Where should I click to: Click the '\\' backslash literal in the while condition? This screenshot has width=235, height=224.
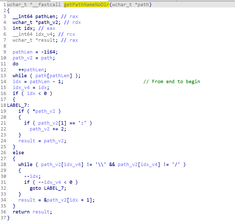tap(102, 165)
